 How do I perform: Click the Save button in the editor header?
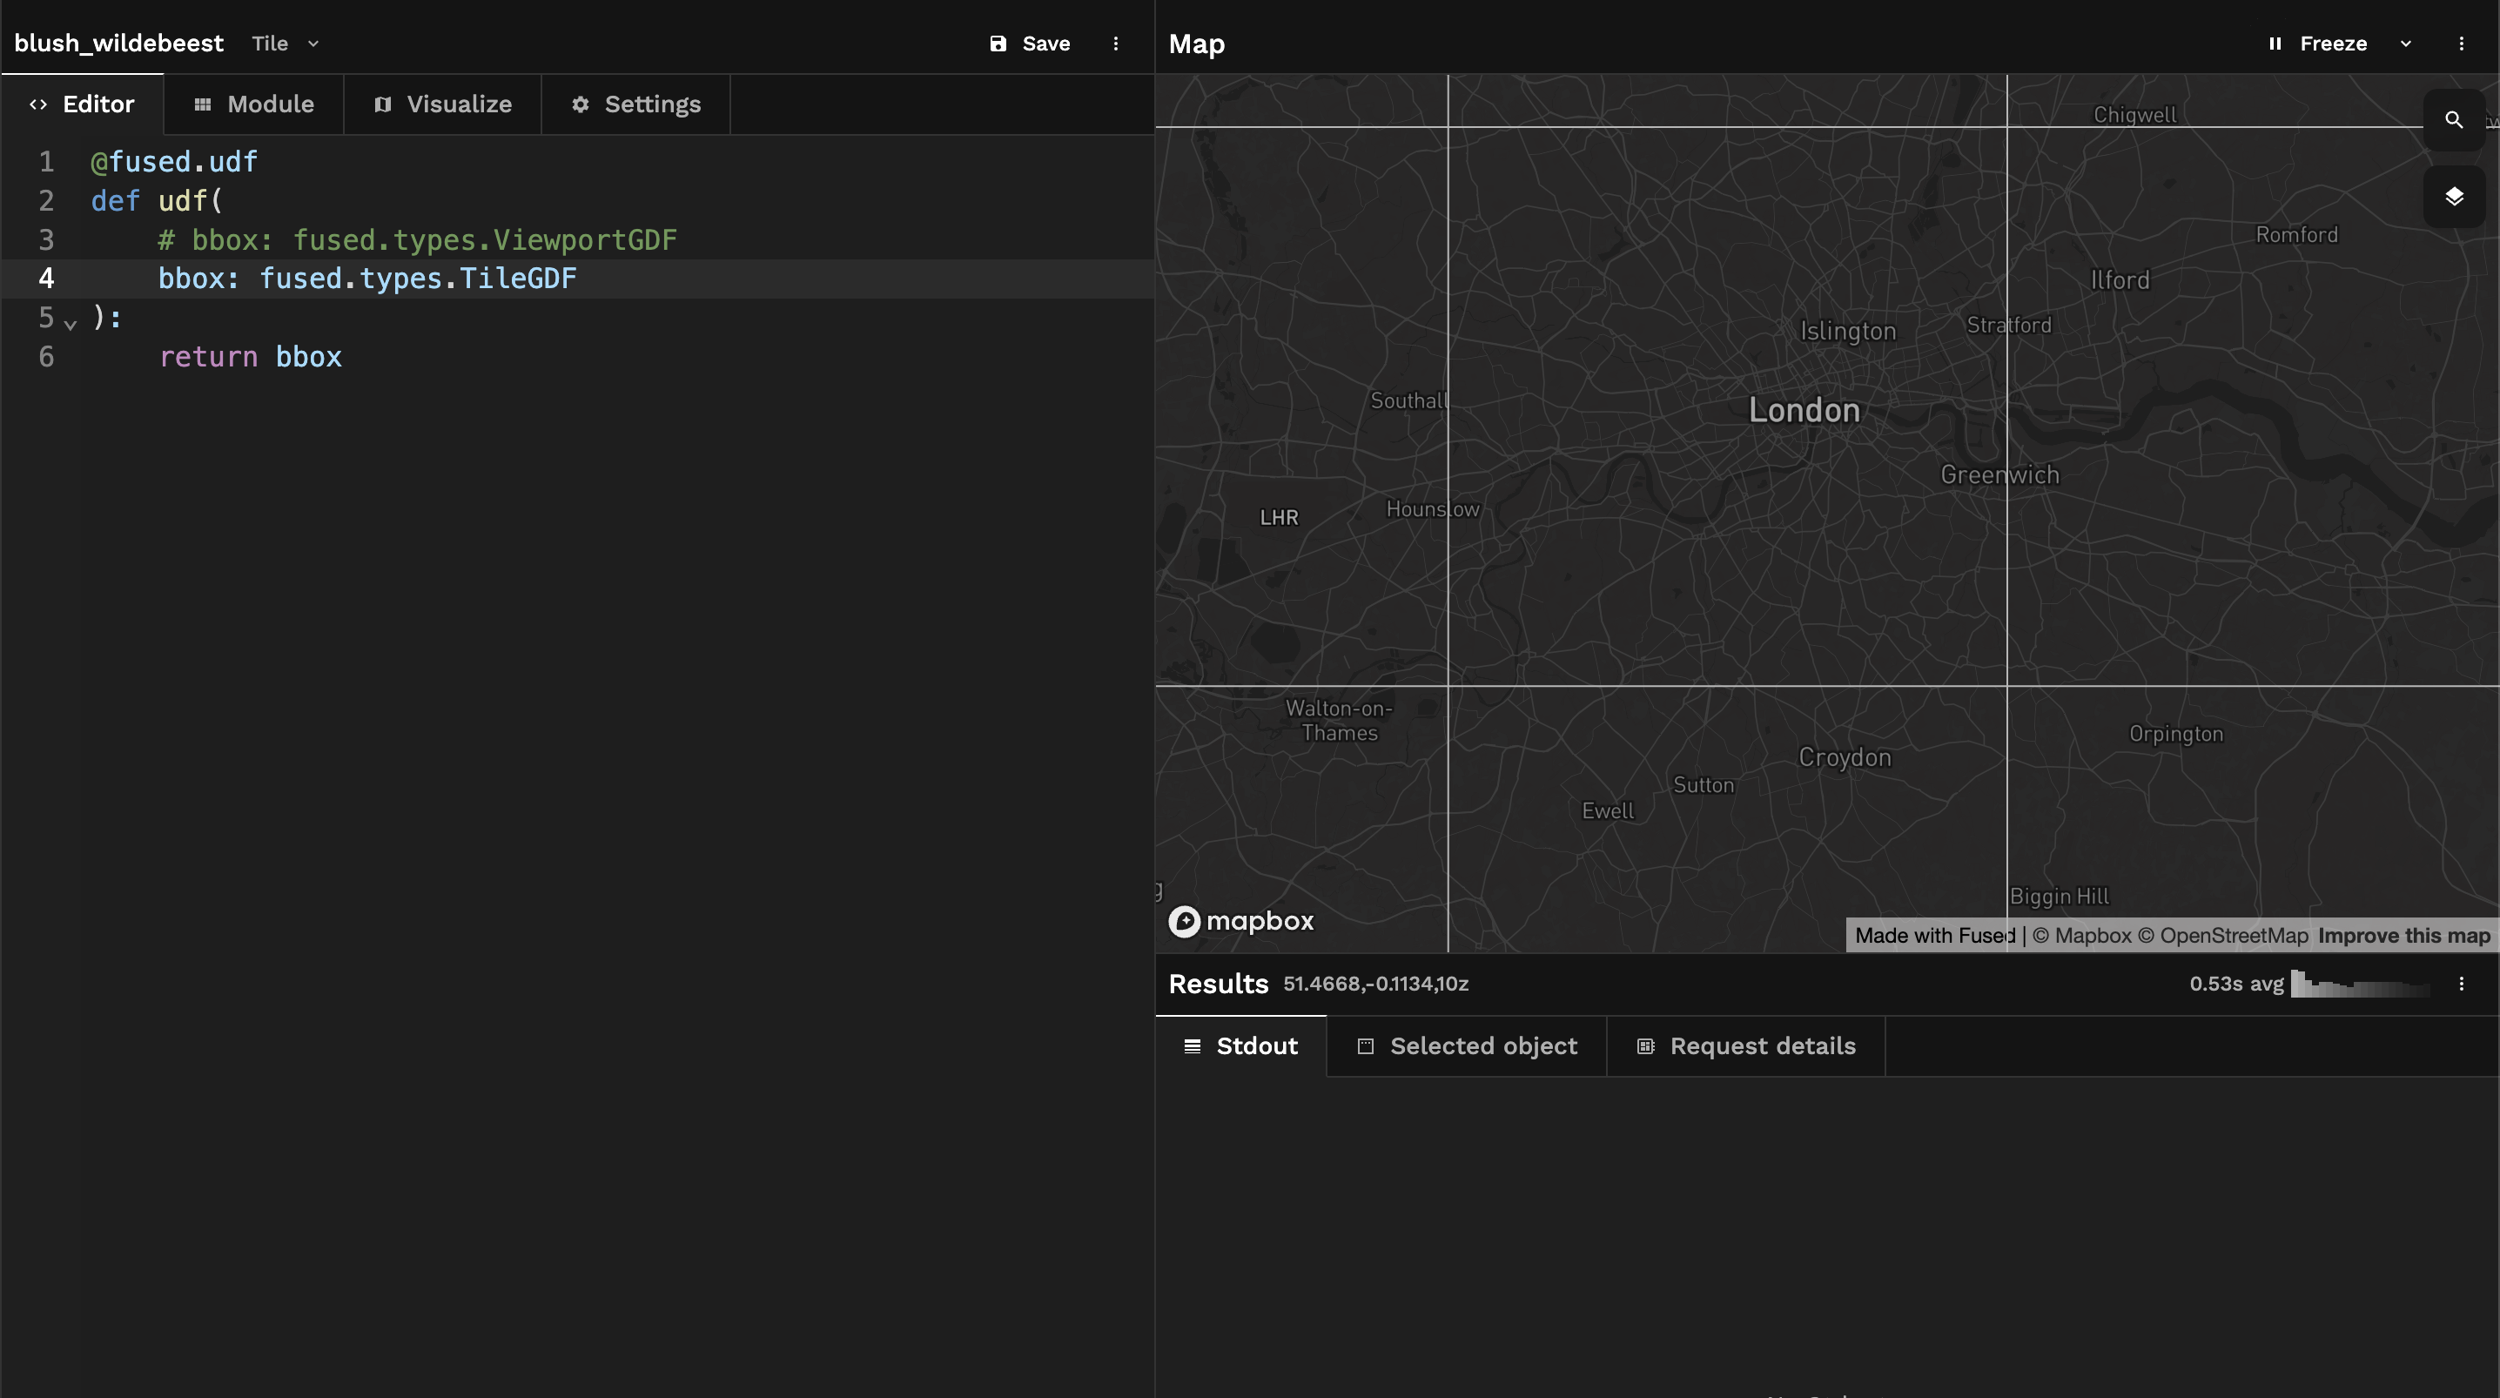pos(1030,44)
